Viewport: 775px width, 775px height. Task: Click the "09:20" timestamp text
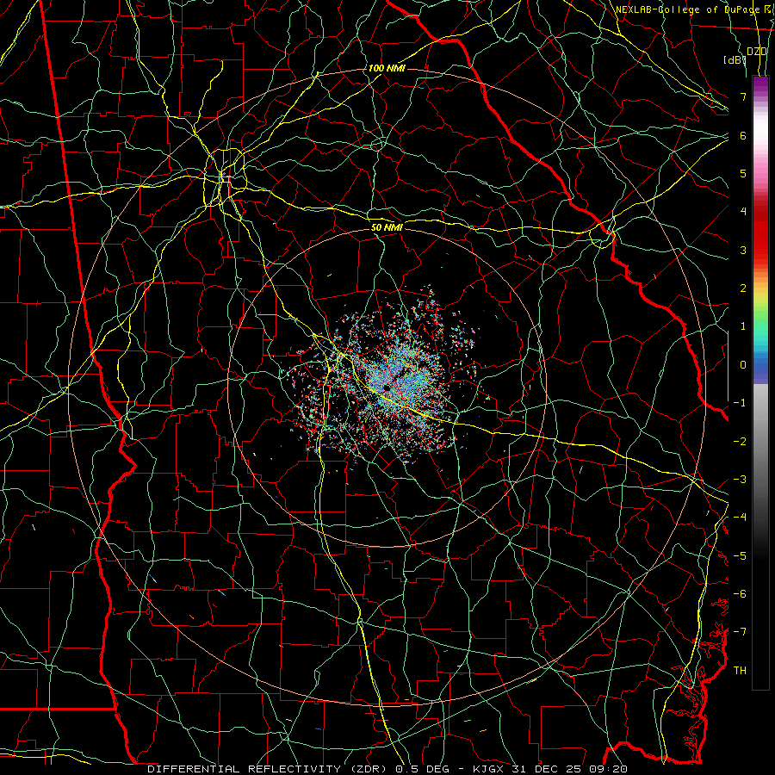click(x=607, y=769)
